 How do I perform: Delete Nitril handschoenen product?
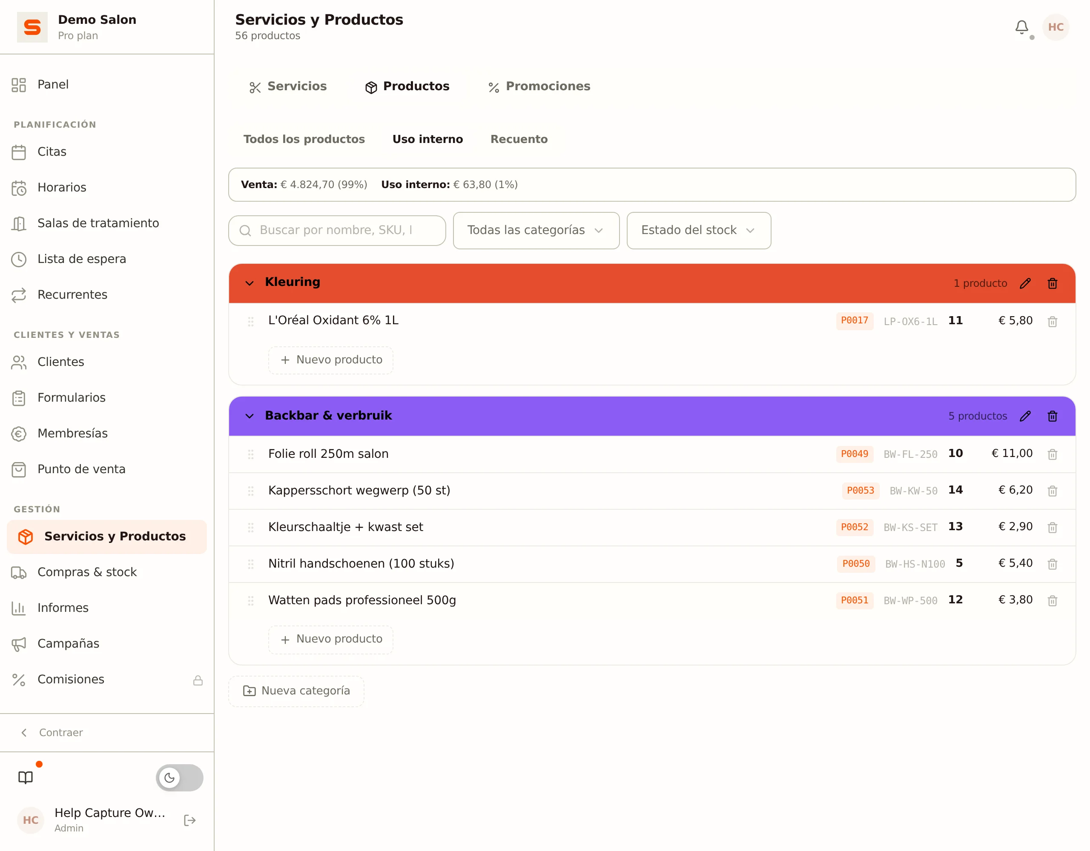pos(1052,564)
